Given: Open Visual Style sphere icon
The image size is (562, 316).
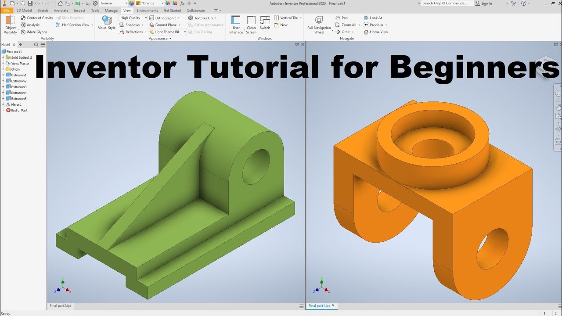Looking at the screenshot, I should tap(107, 20).
